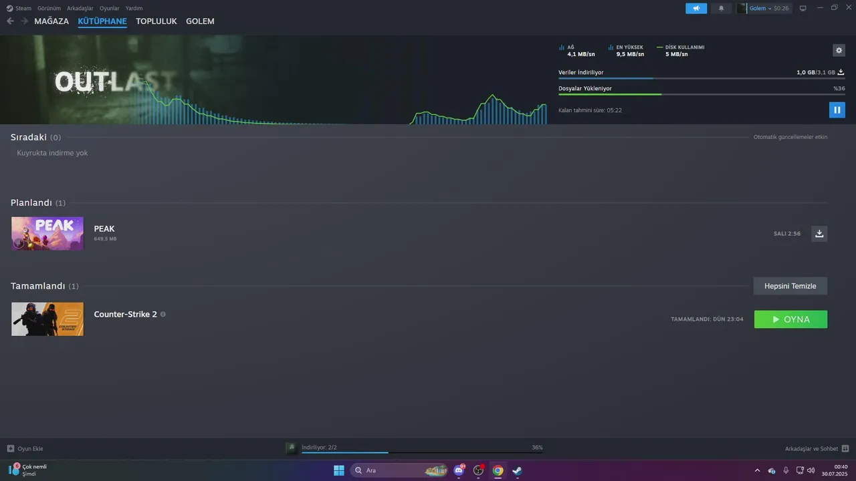Screen dimensions: 856x481
Task: Click the microphone tray icon
Action: click(786, 470)
